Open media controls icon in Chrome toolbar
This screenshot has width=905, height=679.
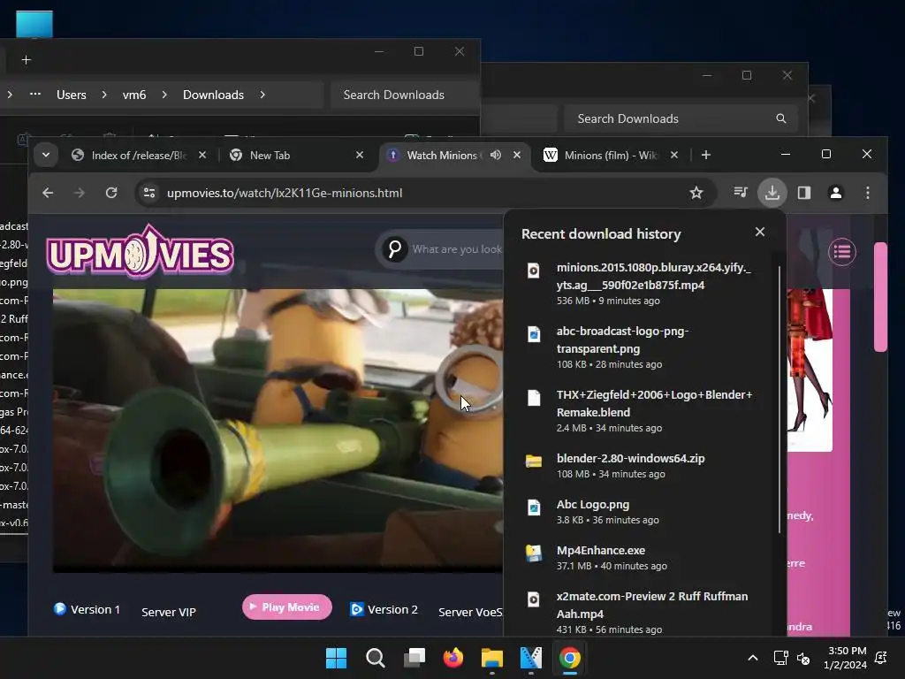[x=741, y=192]
